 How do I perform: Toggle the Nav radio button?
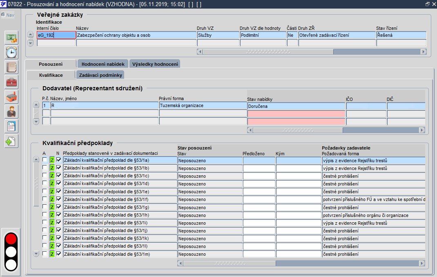[3, 15]
